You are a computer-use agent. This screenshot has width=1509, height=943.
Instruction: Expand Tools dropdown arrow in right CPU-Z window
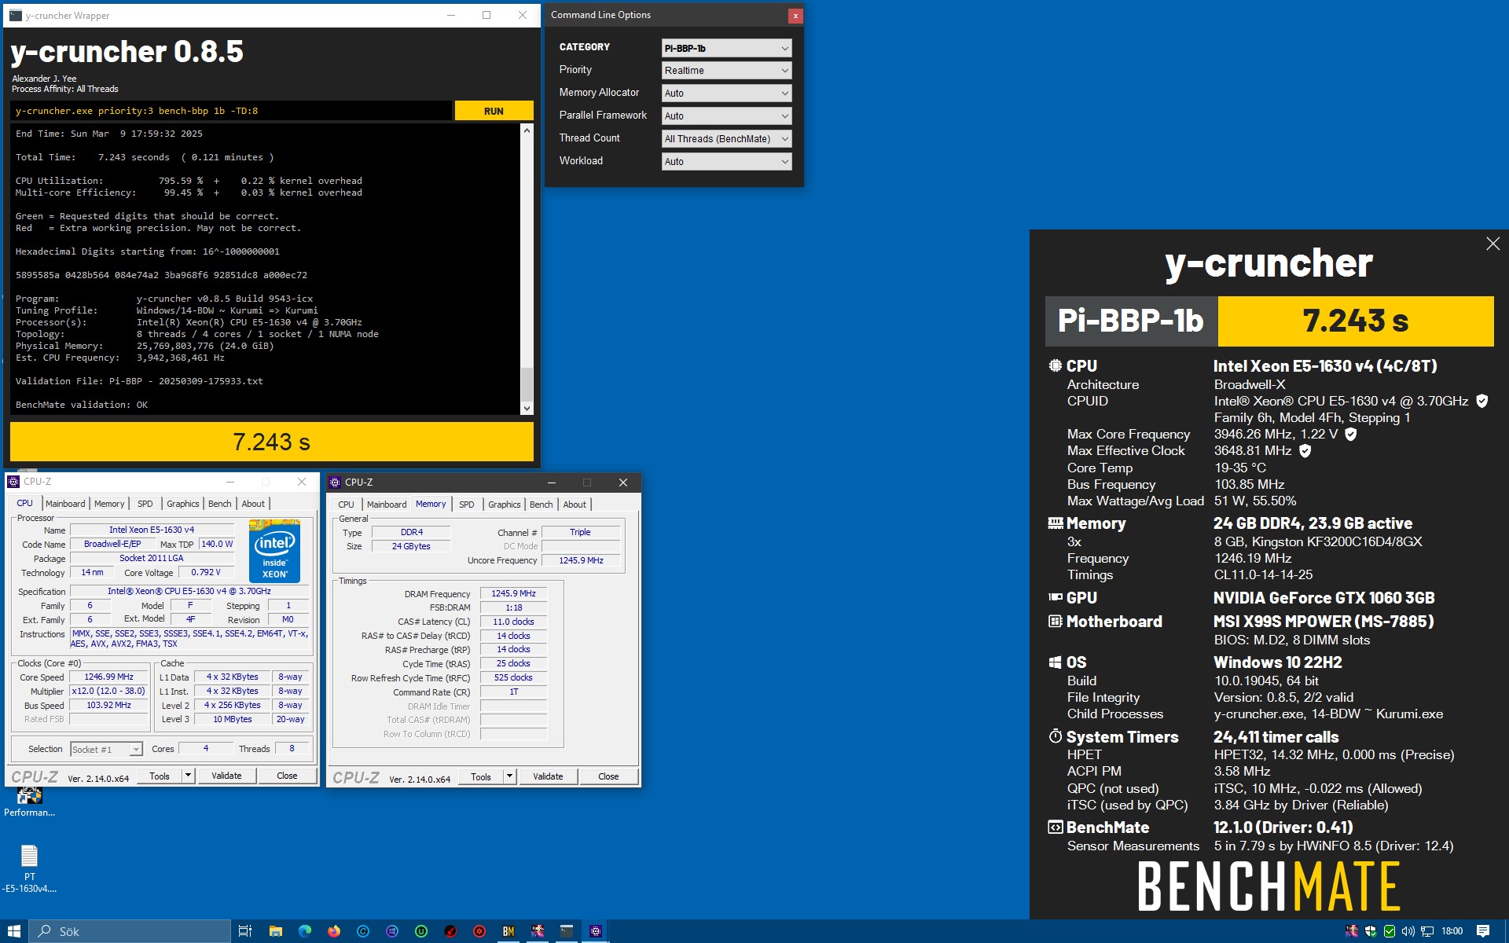click(509, 776)
